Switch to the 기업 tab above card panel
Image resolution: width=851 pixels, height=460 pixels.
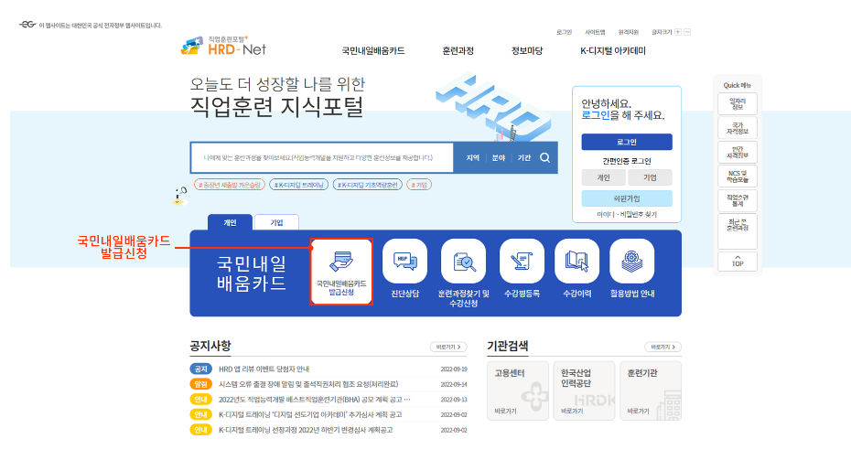[276, 222]
